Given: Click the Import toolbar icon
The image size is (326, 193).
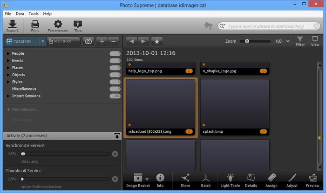Looking at the screenshot, I should pos(13,26).
